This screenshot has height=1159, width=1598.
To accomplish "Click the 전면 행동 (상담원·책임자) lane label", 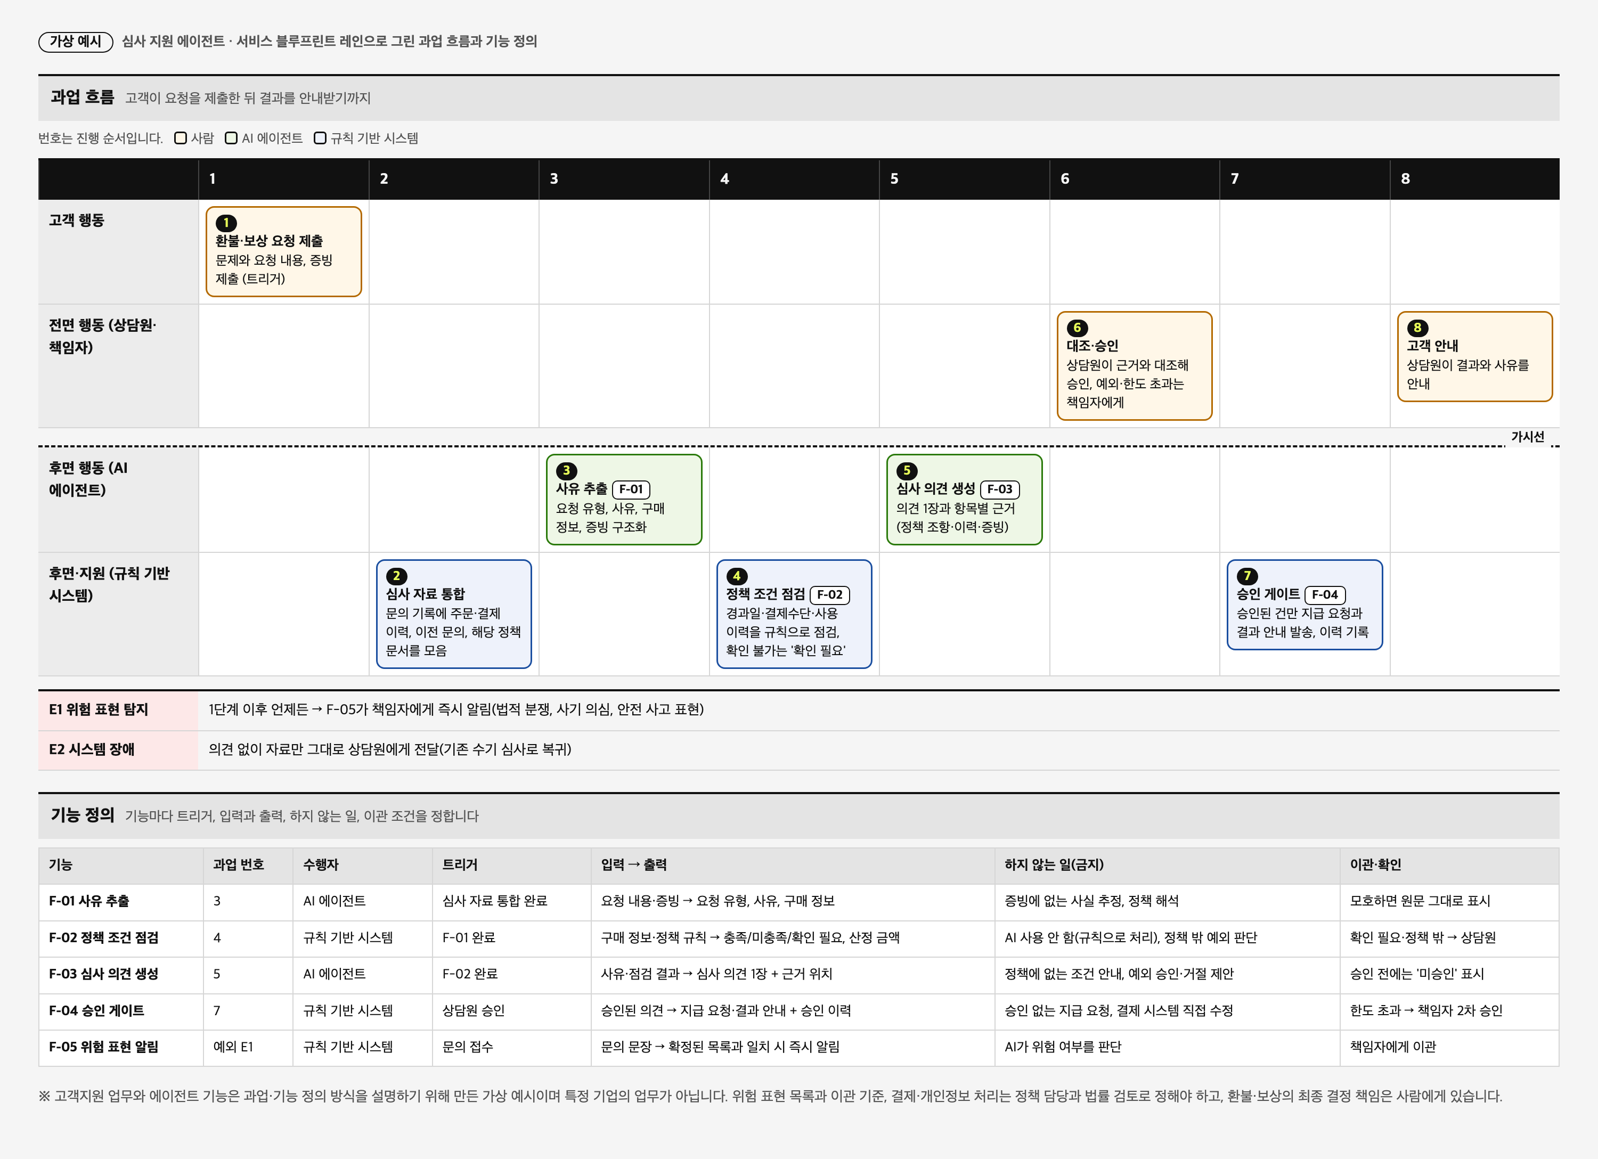I will point(103,336).
